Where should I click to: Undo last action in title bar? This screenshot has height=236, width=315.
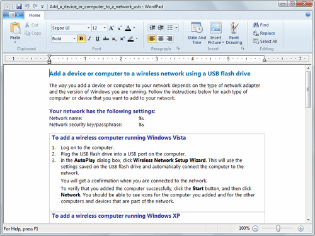click(27, 6)
